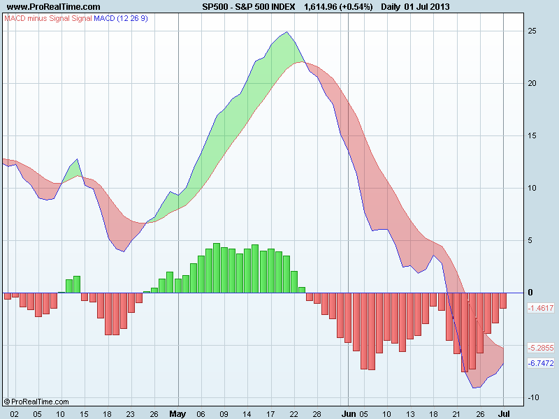Click the bold 0 y-axis label
This screenshot has height=419, width=559.
[530, 293]
